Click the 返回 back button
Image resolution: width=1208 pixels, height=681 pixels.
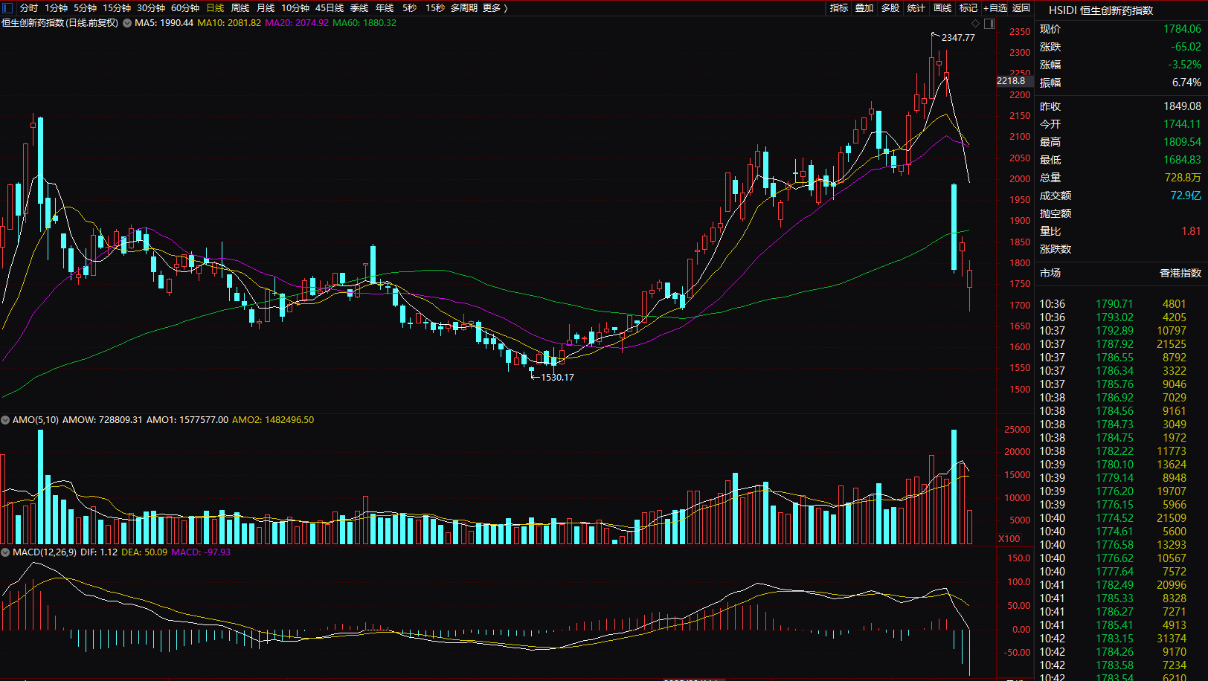[1021, 8]
